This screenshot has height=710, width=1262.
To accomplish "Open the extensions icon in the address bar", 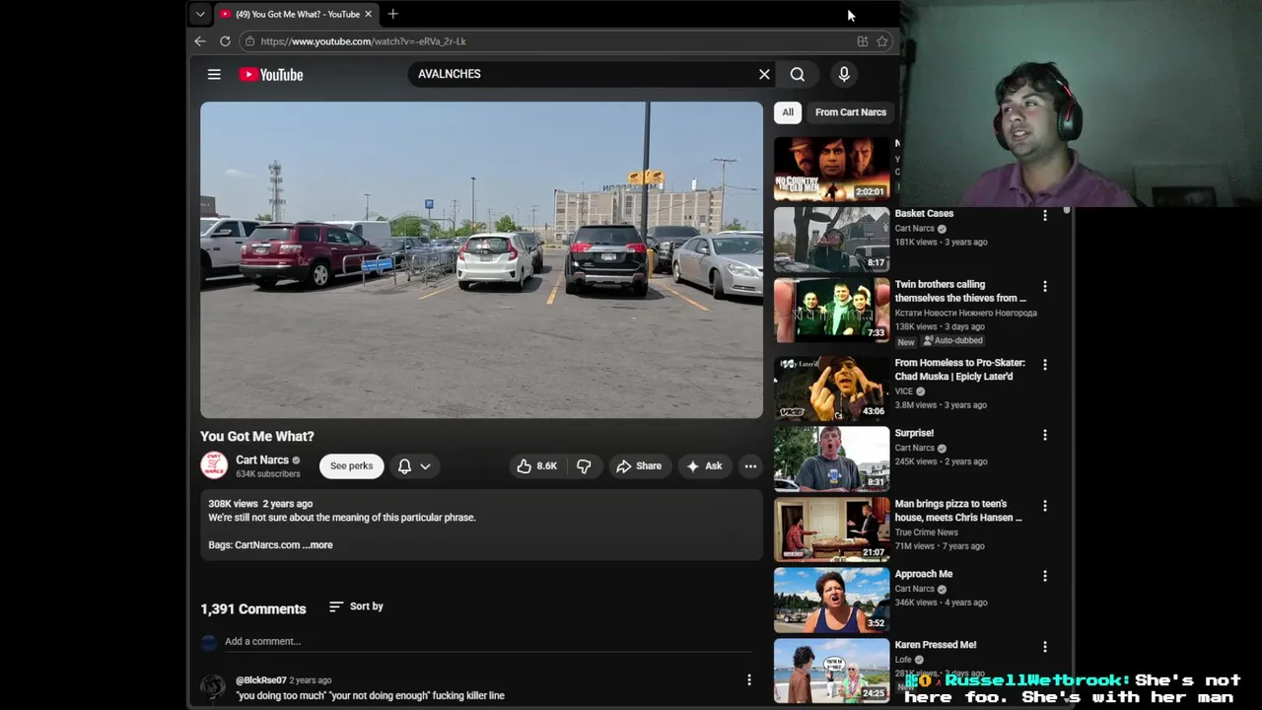I will pos(863,41).
